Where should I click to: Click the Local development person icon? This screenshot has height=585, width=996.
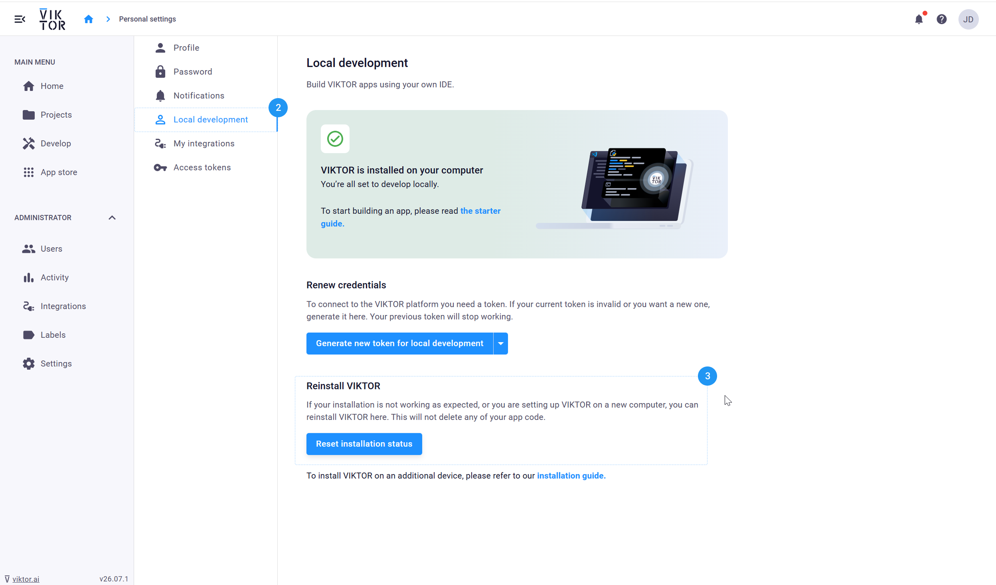[160, 120]
